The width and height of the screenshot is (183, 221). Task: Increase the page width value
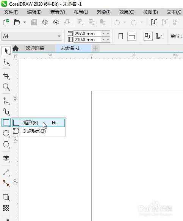[108, 34]
